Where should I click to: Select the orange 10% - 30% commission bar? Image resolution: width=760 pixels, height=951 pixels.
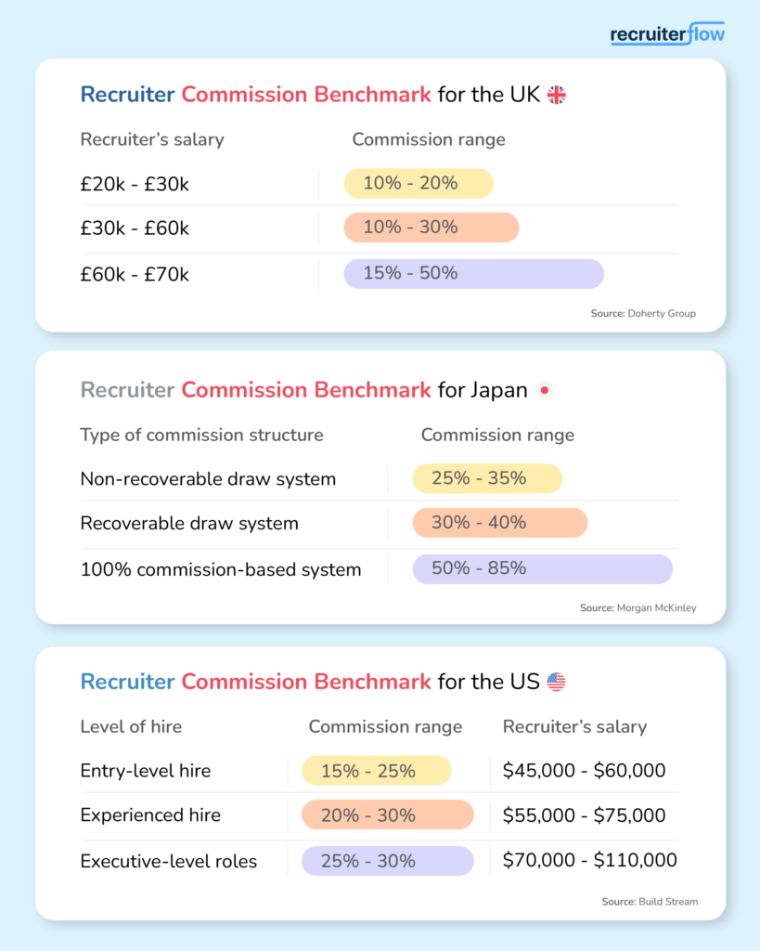(432, 228)
